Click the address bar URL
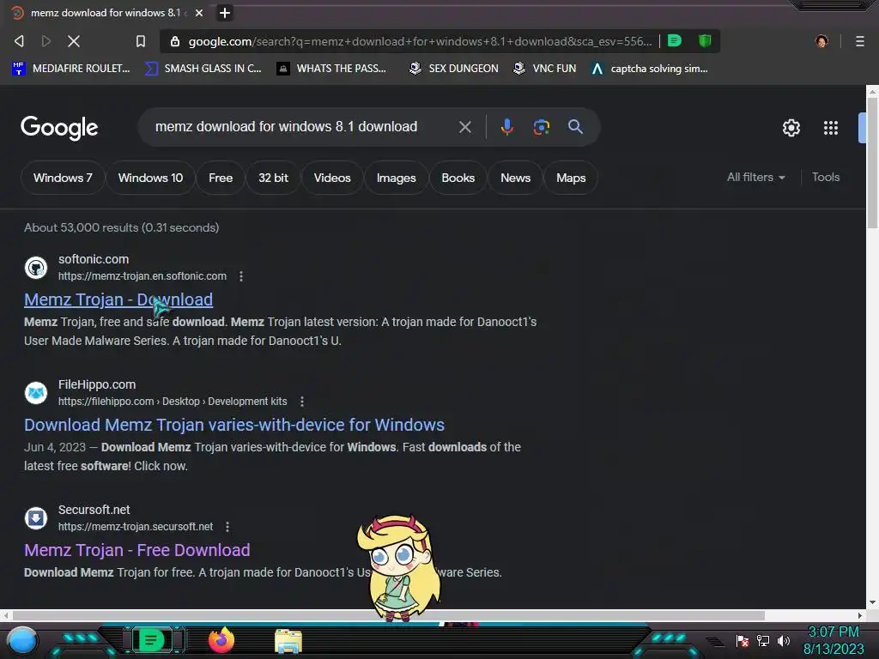Screen dimensions: 879x659 coord(420,41)
